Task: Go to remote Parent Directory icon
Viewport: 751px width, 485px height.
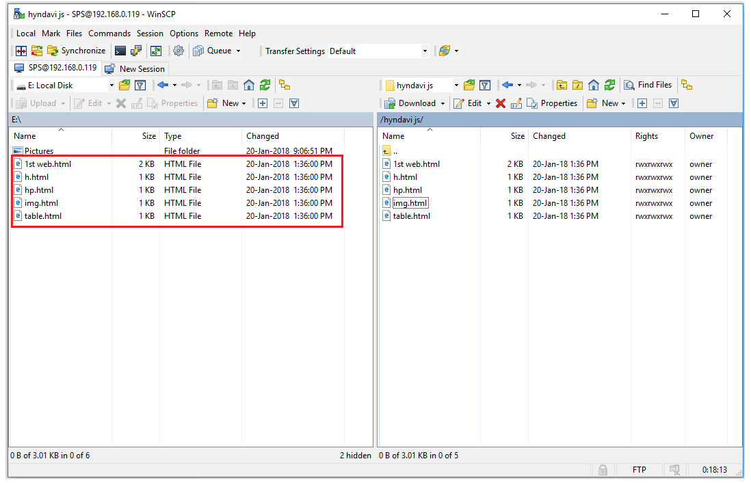Action: (x=562, y=86)
